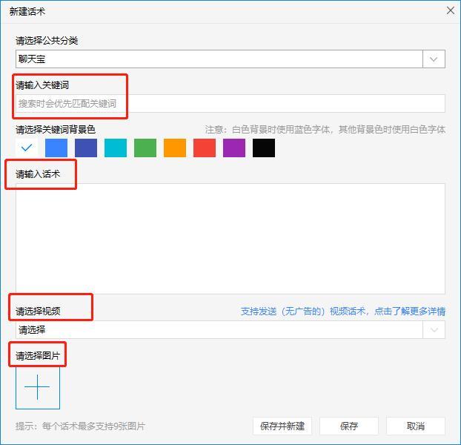The image size is (461, 445).
Task: Click the plus icon to add image
Action: click(x=37, y=387)
